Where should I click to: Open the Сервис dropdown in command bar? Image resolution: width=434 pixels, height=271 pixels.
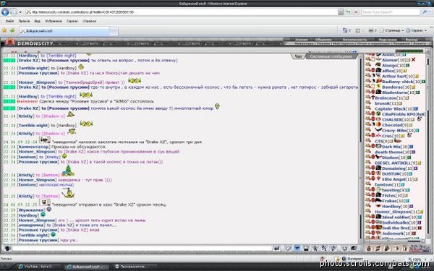417,30
